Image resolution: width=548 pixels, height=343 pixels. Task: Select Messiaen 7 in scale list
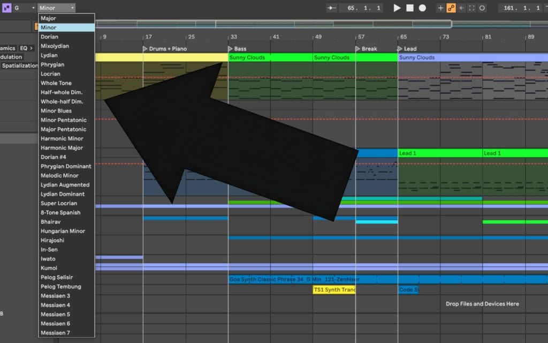tap(56, 333)
